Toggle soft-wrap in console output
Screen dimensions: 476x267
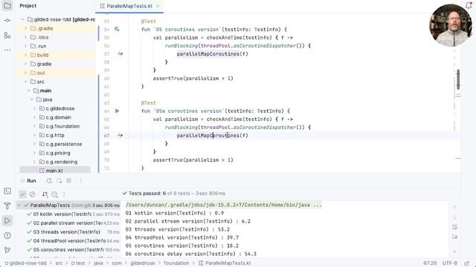point(454,227)
